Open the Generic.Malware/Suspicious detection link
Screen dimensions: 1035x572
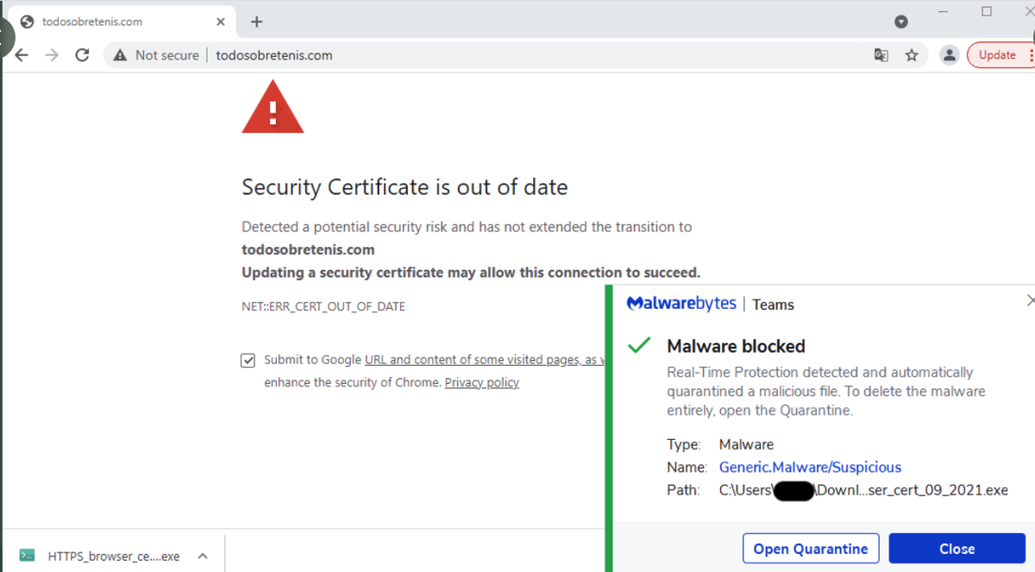[x=810, y=467]
